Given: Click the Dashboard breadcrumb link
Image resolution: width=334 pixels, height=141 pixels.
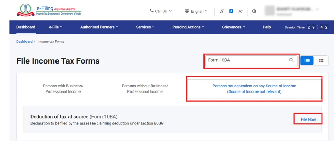Looking at the screenshot, I should pos(24,41).
